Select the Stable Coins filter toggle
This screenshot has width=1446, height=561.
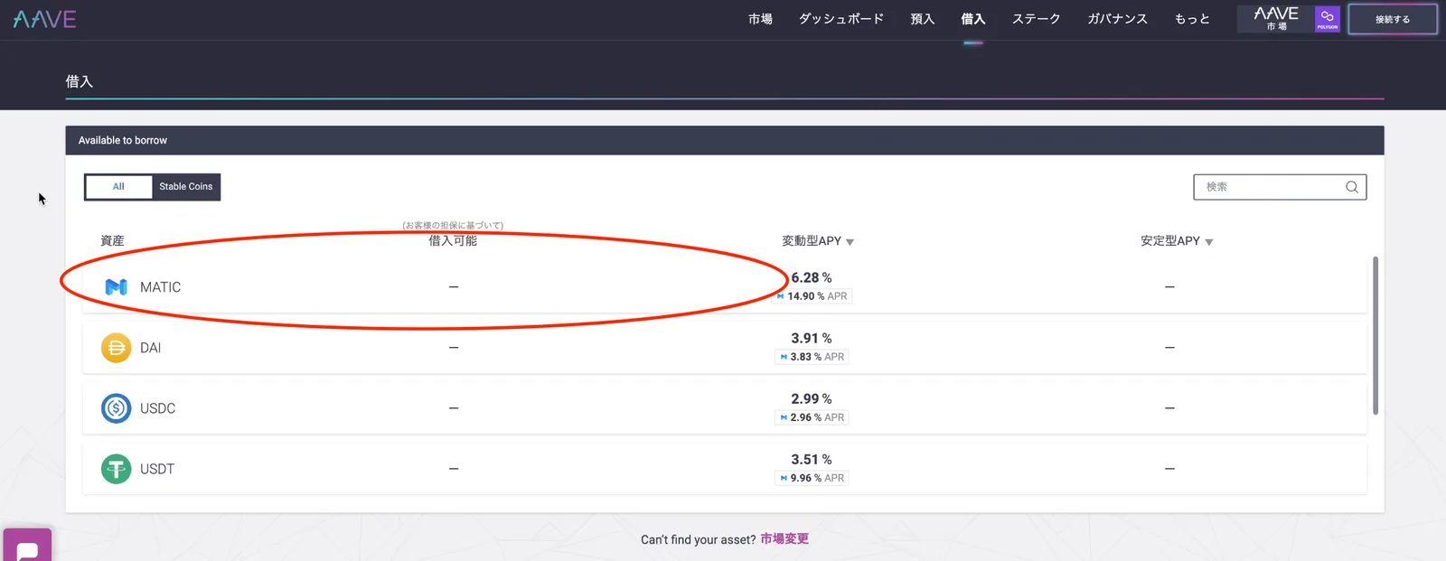coord(186,187)
